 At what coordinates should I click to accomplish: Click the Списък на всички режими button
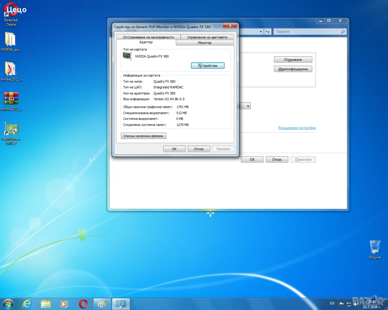point(144,136)
